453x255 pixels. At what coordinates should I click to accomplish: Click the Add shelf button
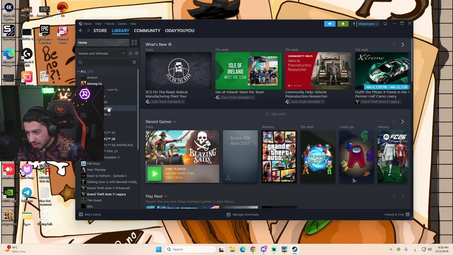pos(275,114)
